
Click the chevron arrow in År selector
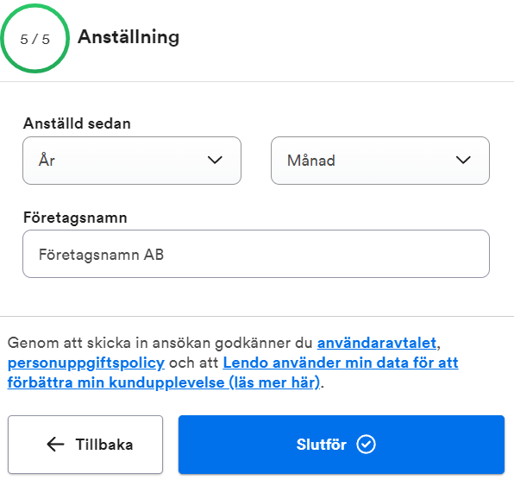215,160
